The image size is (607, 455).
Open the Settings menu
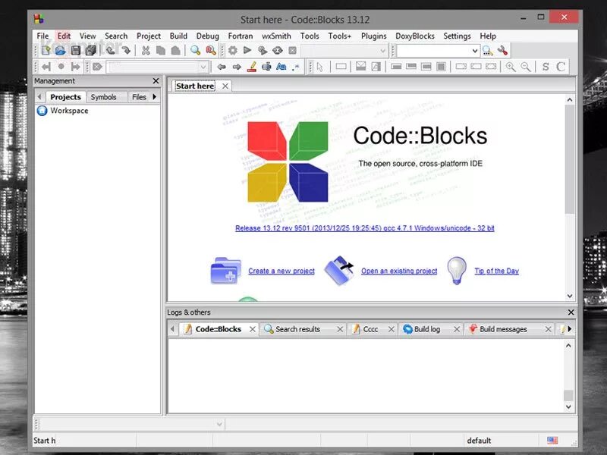(x=457, y=36)
